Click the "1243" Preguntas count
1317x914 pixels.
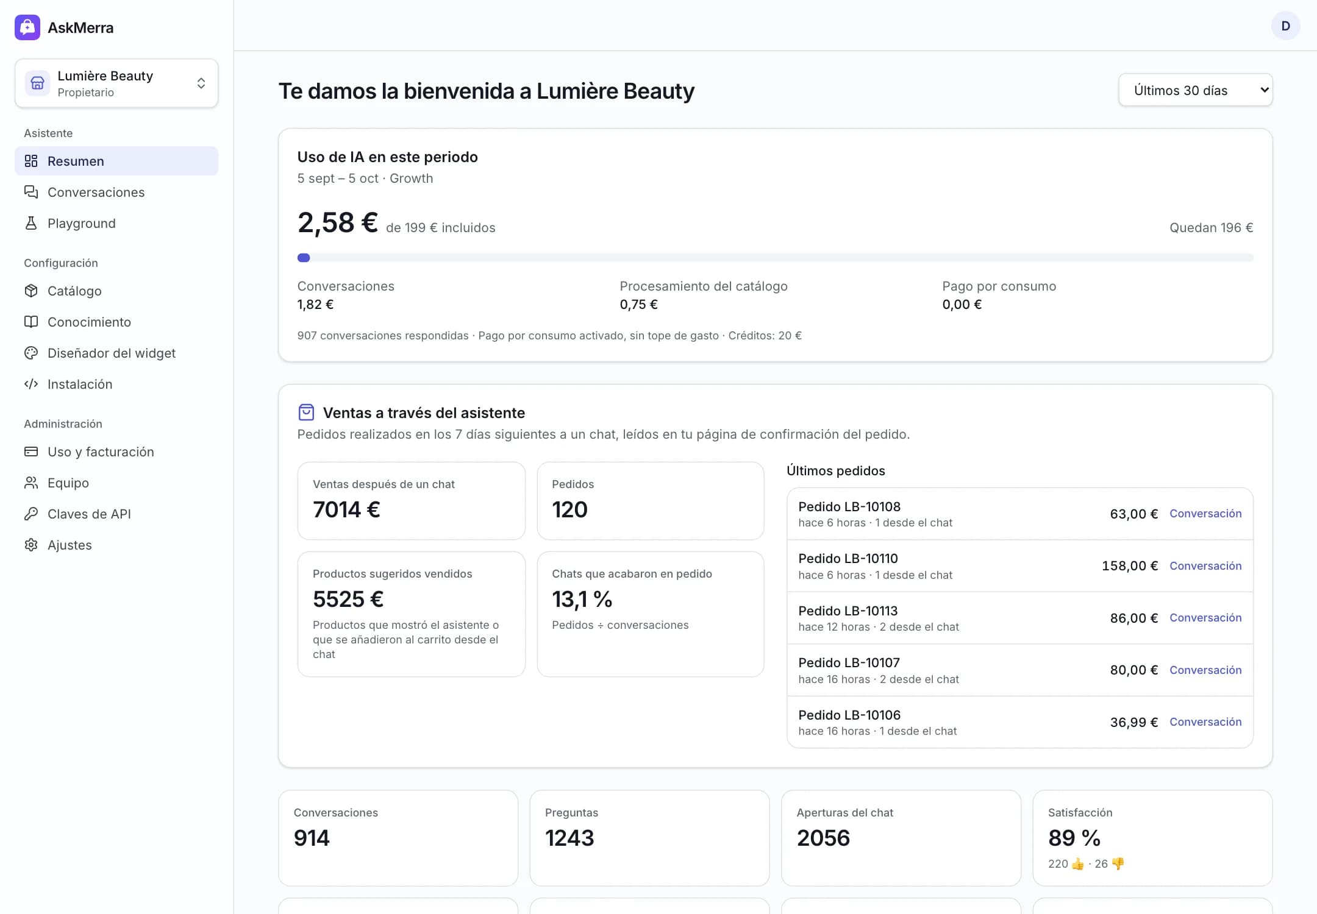point(569,838)
